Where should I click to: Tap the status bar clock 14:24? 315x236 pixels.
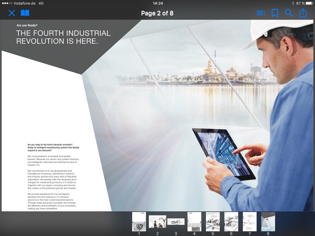point(157,3)
